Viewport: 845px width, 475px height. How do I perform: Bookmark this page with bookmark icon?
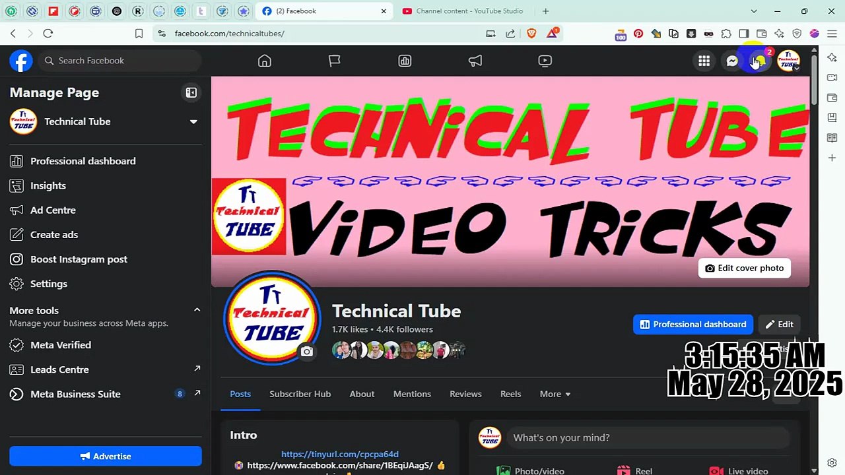[139, 34]
